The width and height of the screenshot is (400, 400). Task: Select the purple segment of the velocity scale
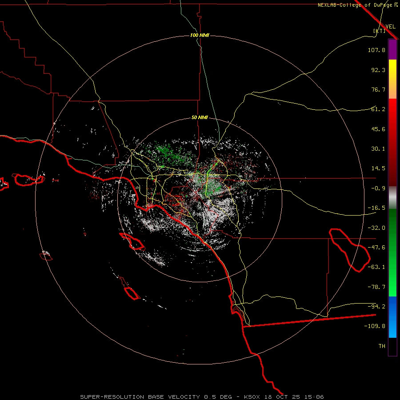click(x=392, y=50)
